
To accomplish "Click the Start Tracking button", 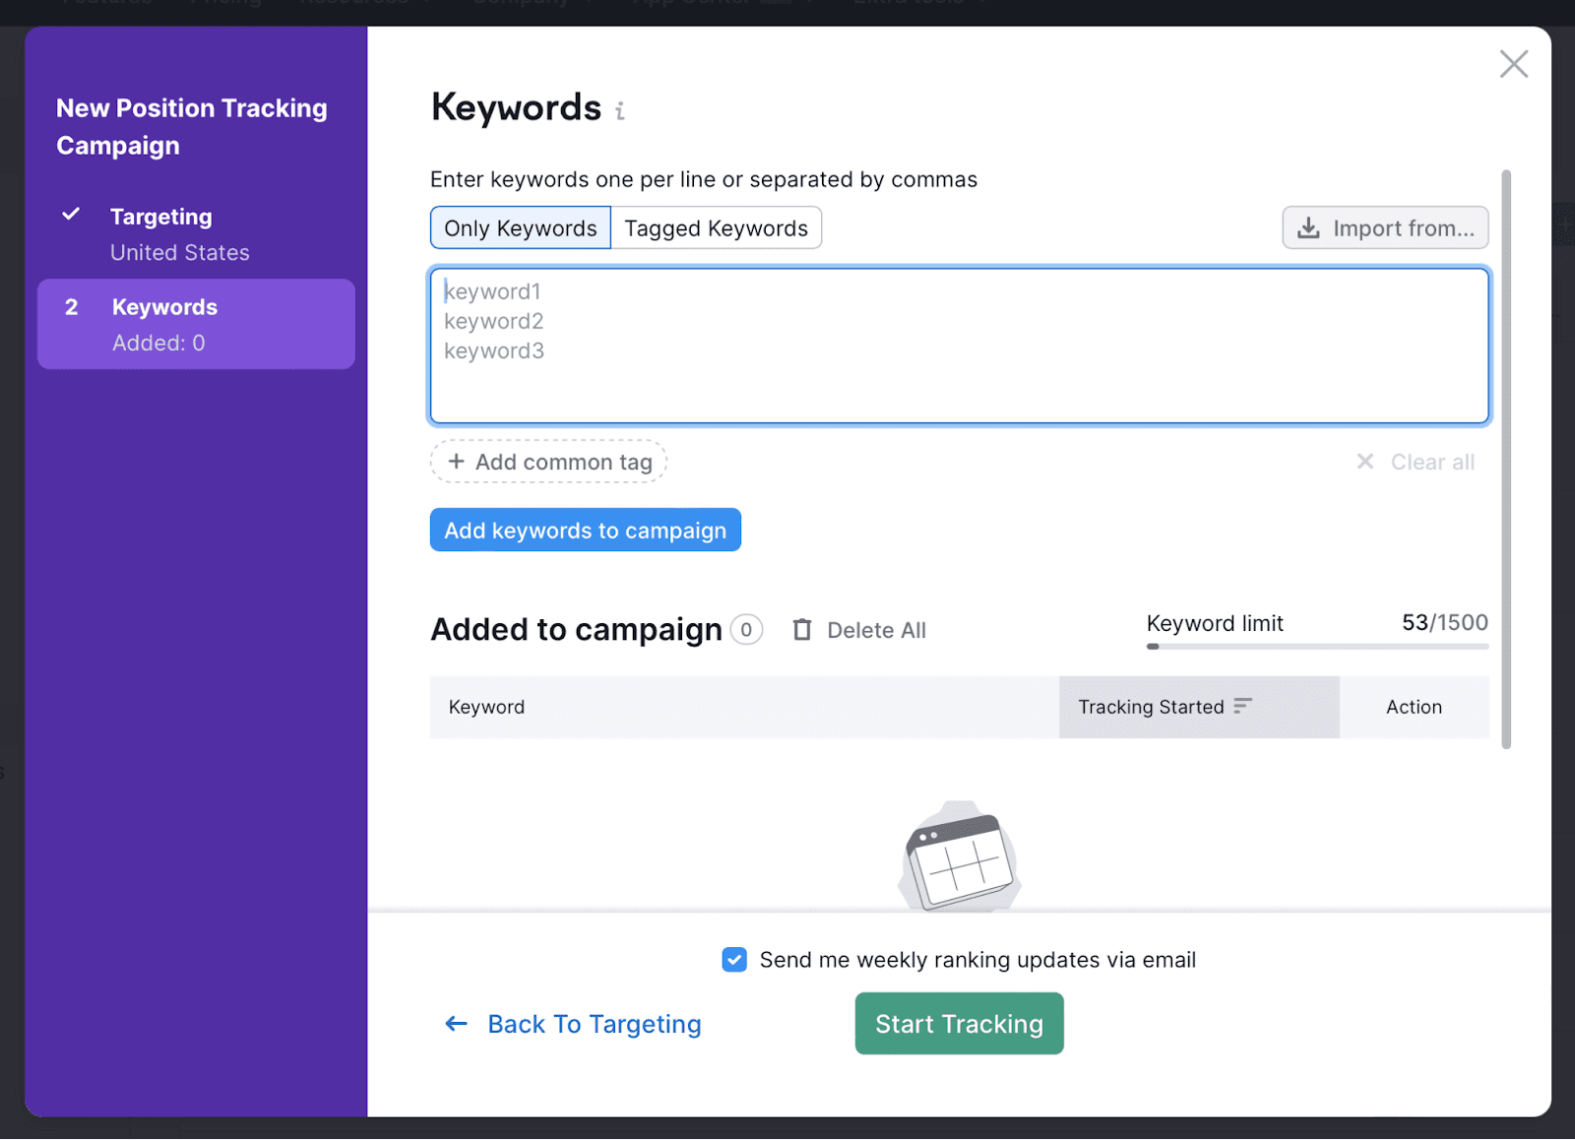I will tap(958, 1024).
